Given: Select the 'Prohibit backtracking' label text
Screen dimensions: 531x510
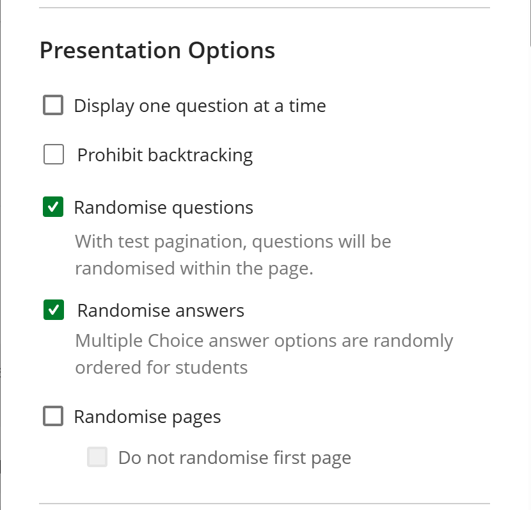Looking at the screenshot, I should point(164,155).
